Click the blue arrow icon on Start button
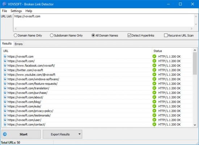Viewport: 199px width, 145px height. pos(5,134)
